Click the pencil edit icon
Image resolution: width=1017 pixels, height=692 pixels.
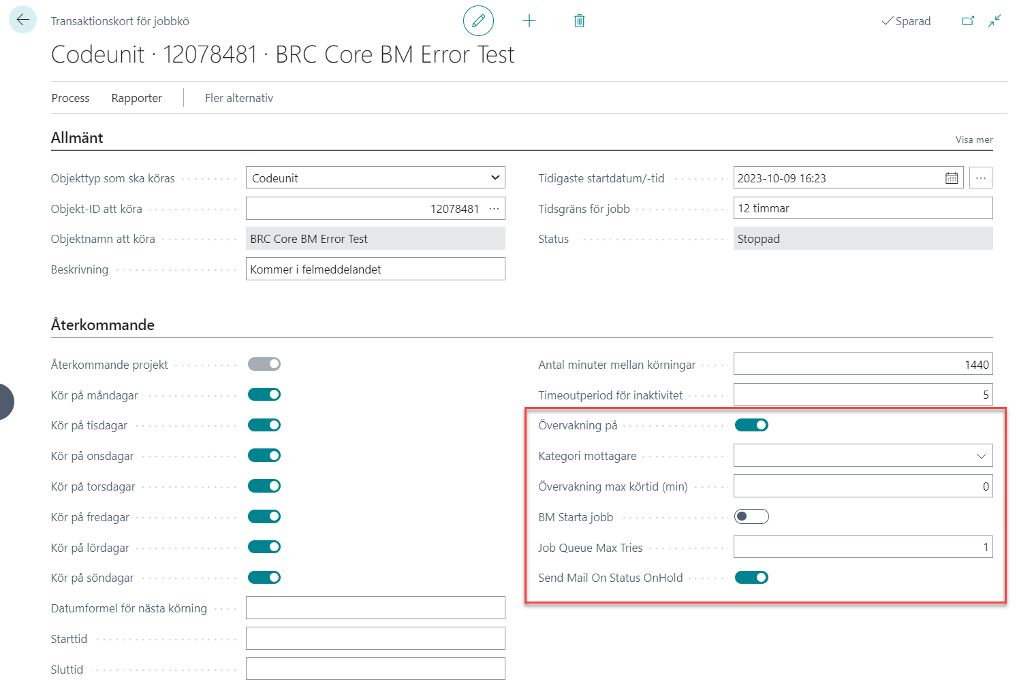pos(478,21)
